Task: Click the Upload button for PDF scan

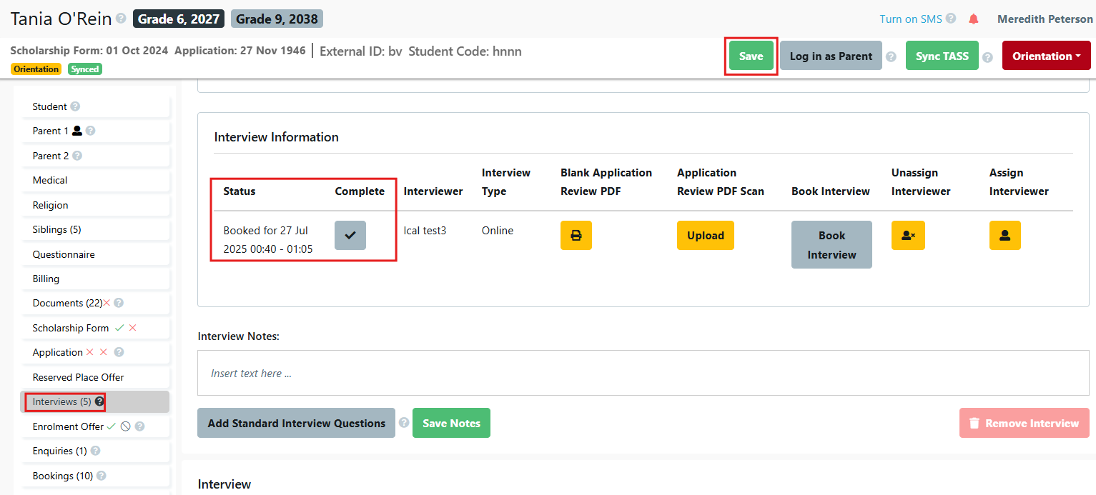Action: 705,236
